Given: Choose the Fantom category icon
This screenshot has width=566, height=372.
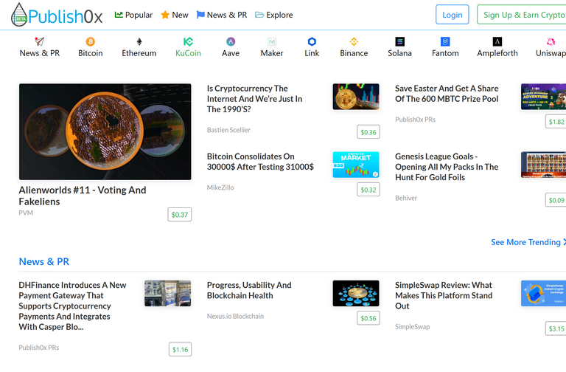Looking at the screenshot, I should tap(445, 41).
